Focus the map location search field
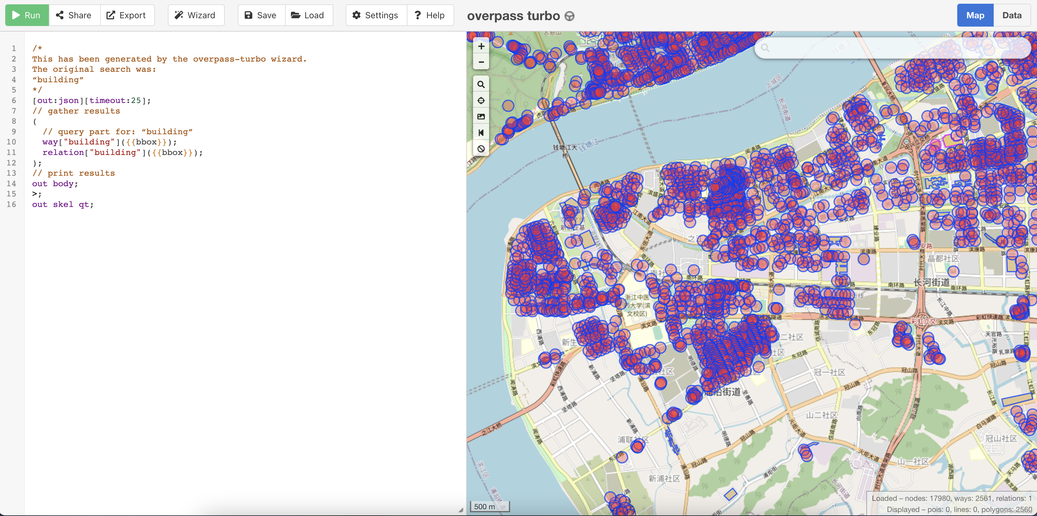 click(x=893, y=48)
